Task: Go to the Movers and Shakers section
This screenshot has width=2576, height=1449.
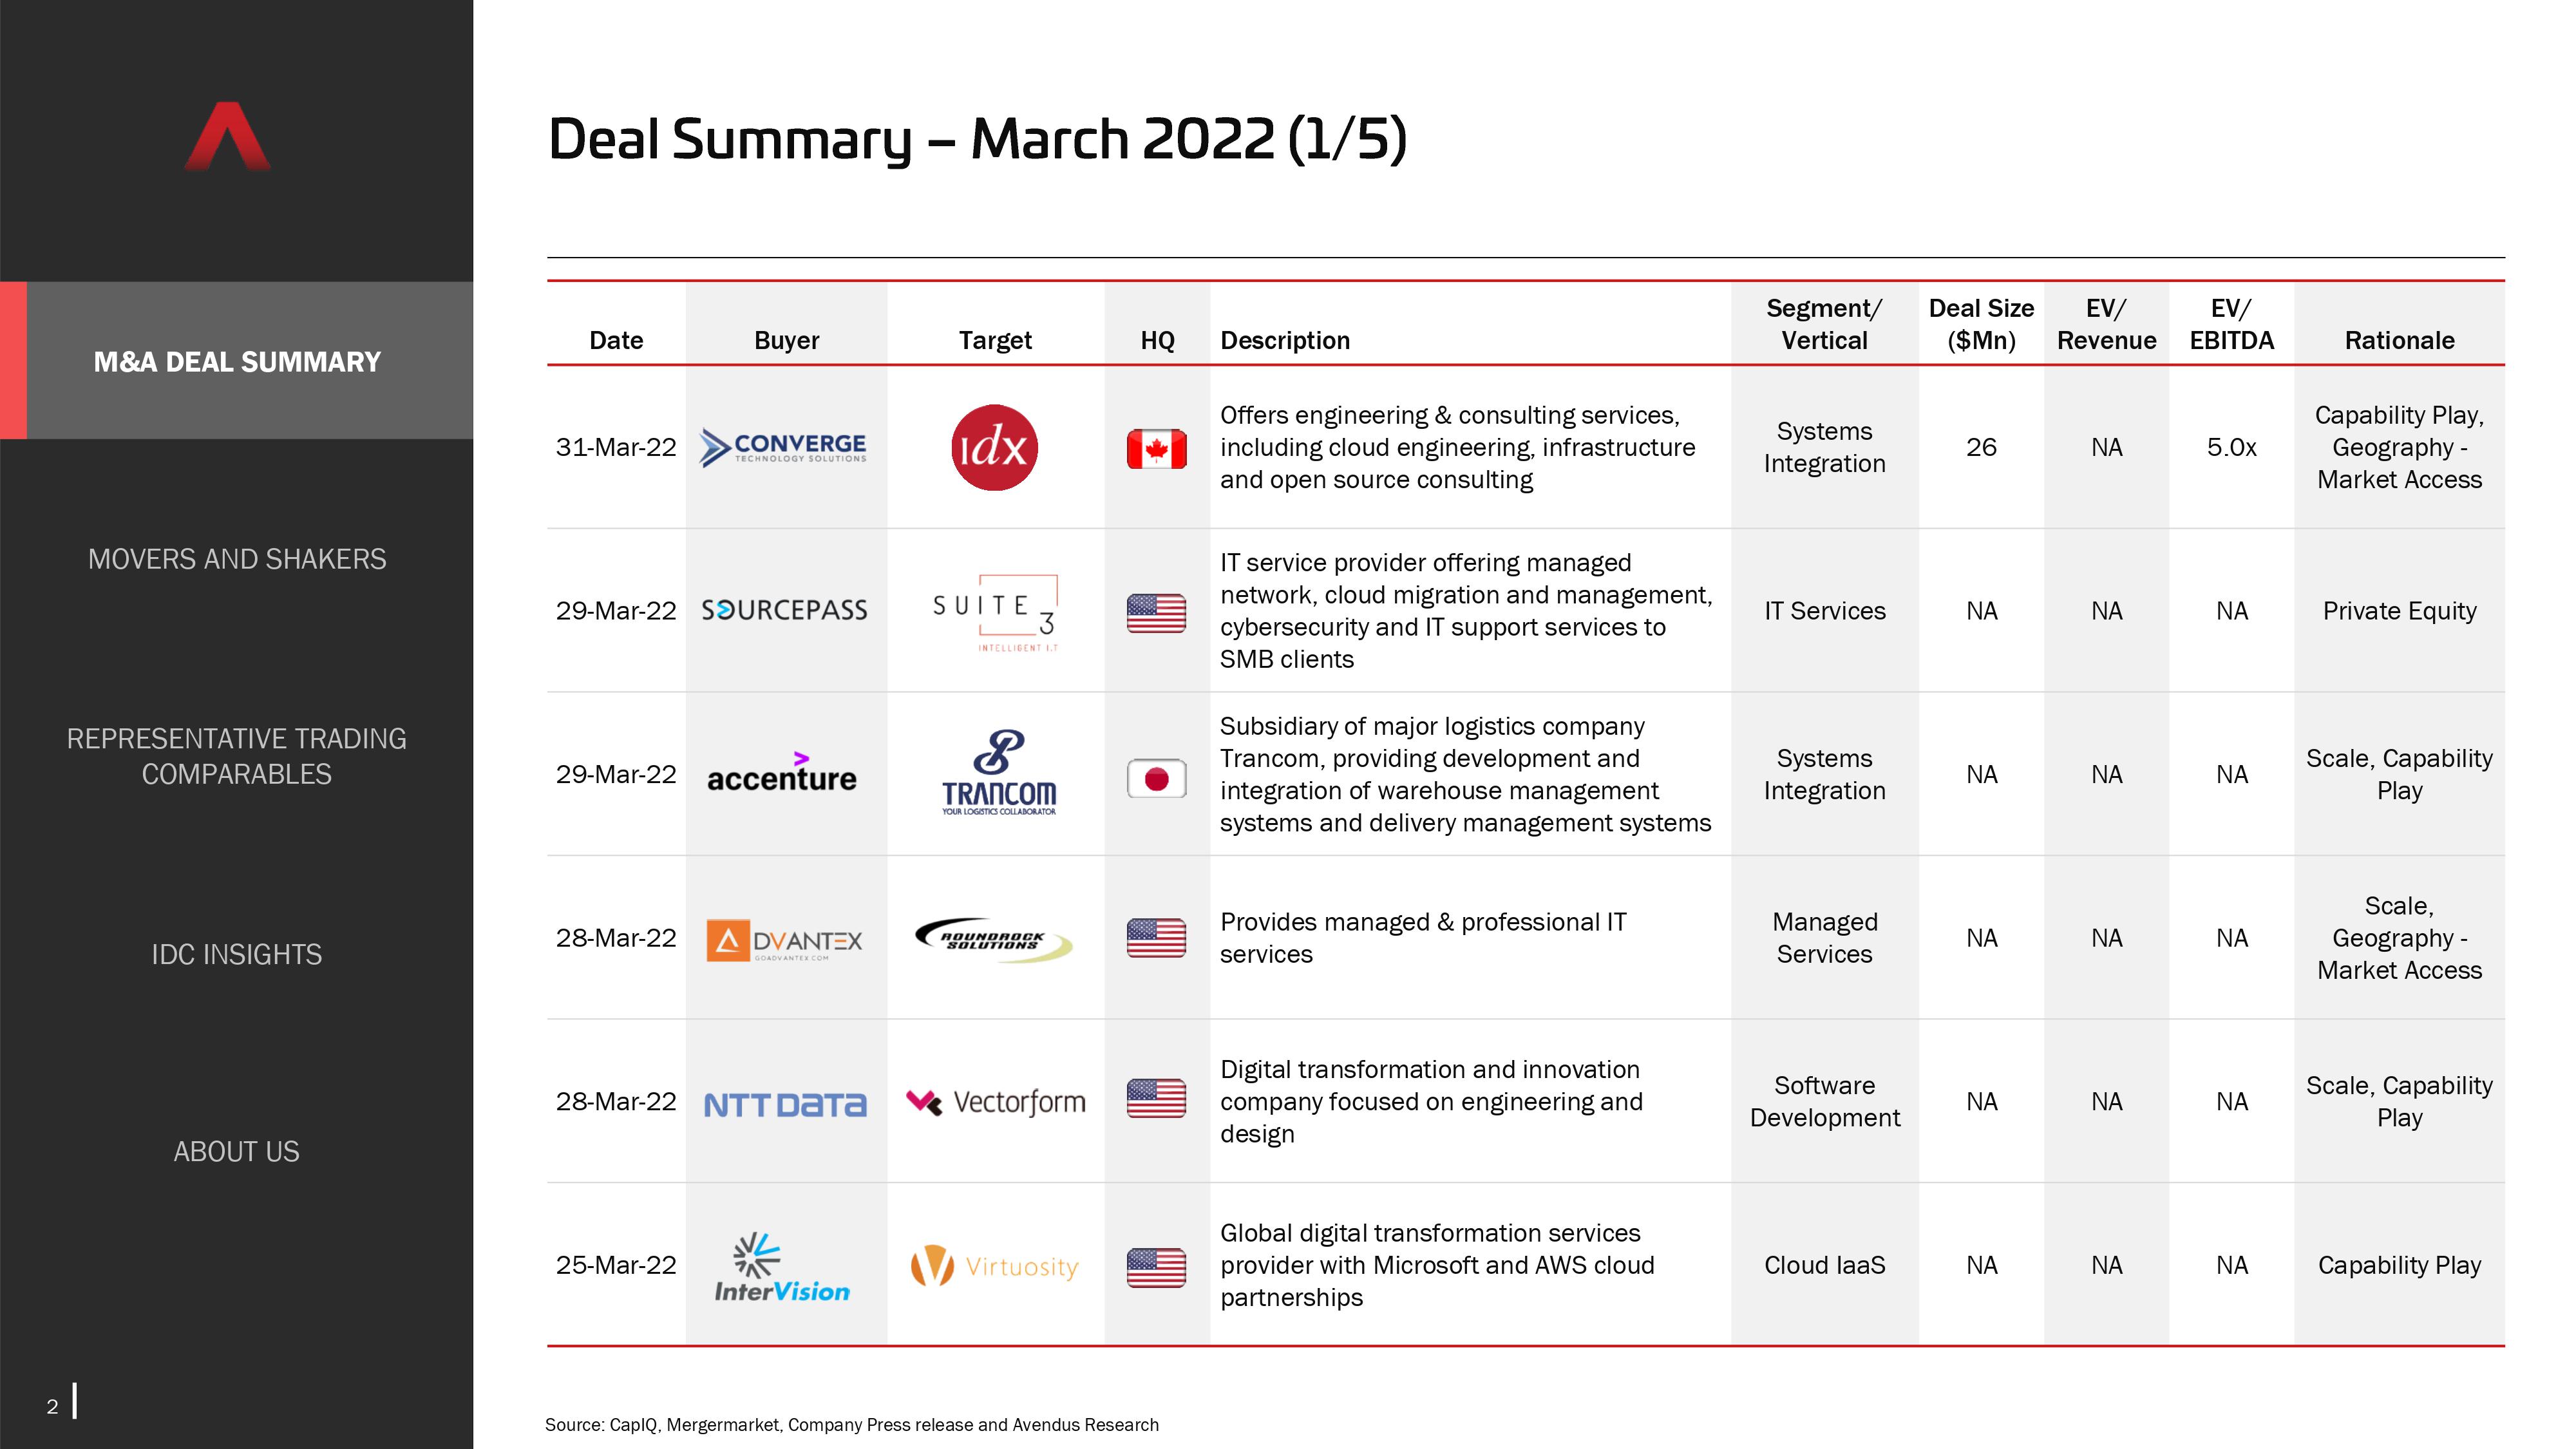Action: point(237,558)
